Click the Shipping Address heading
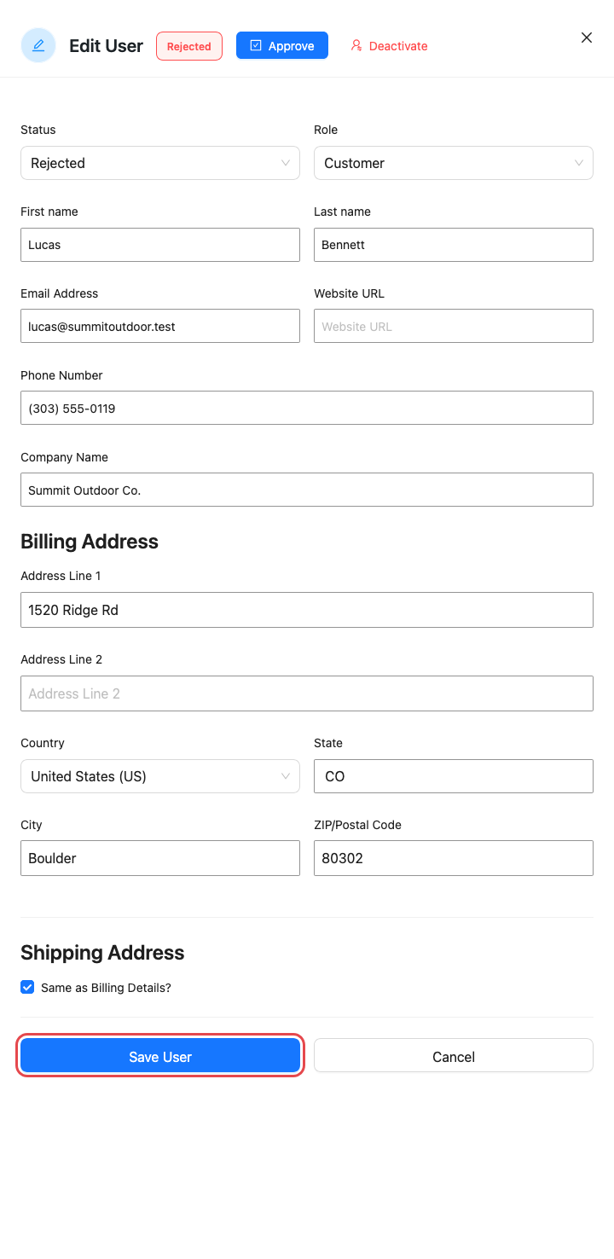Image resolution: width=614 pixels, height=1259 pixels. coord(102,953)
